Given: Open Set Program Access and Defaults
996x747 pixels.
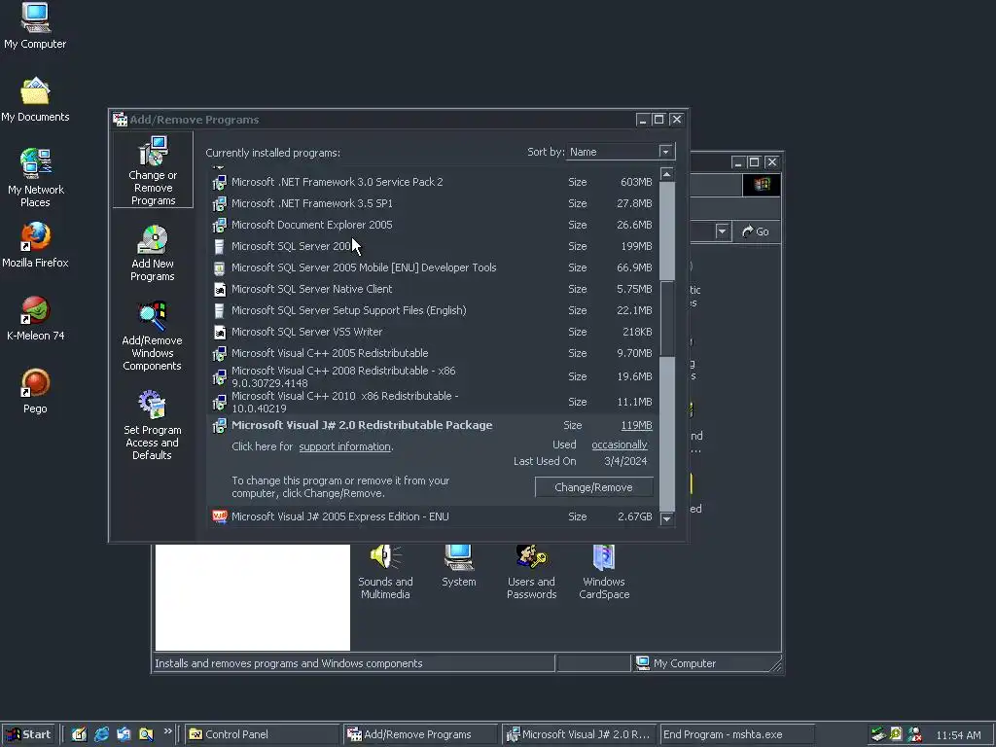Looking at the screenshot, I should click(153, 426).
